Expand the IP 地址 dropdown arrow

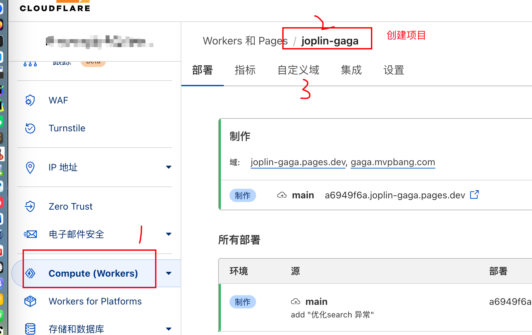pyautogui.click(x=169, y=167)
